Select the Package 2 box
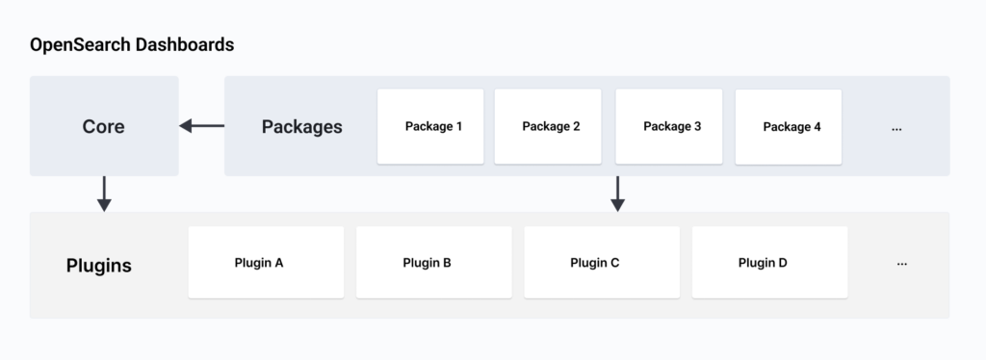Screen dimensions: 986x360 tap(548, 126)
